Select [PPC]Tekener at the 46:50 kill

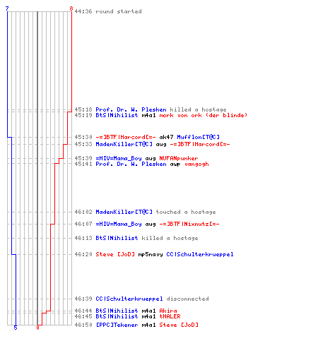[117, 325]
